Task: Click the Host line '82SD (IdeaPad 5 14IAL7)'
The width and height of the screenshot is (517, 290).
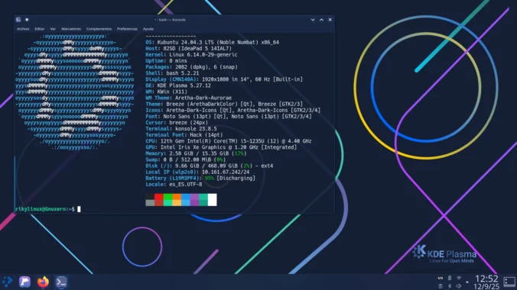Action: (x=197, y=48)
